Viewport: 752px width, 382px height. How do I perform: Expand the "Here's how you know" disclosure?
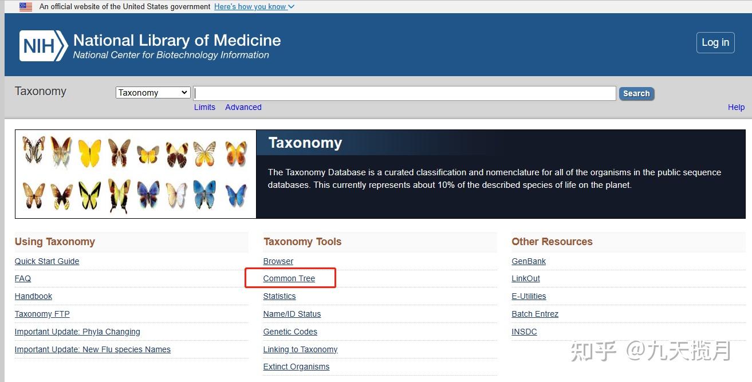254,7
